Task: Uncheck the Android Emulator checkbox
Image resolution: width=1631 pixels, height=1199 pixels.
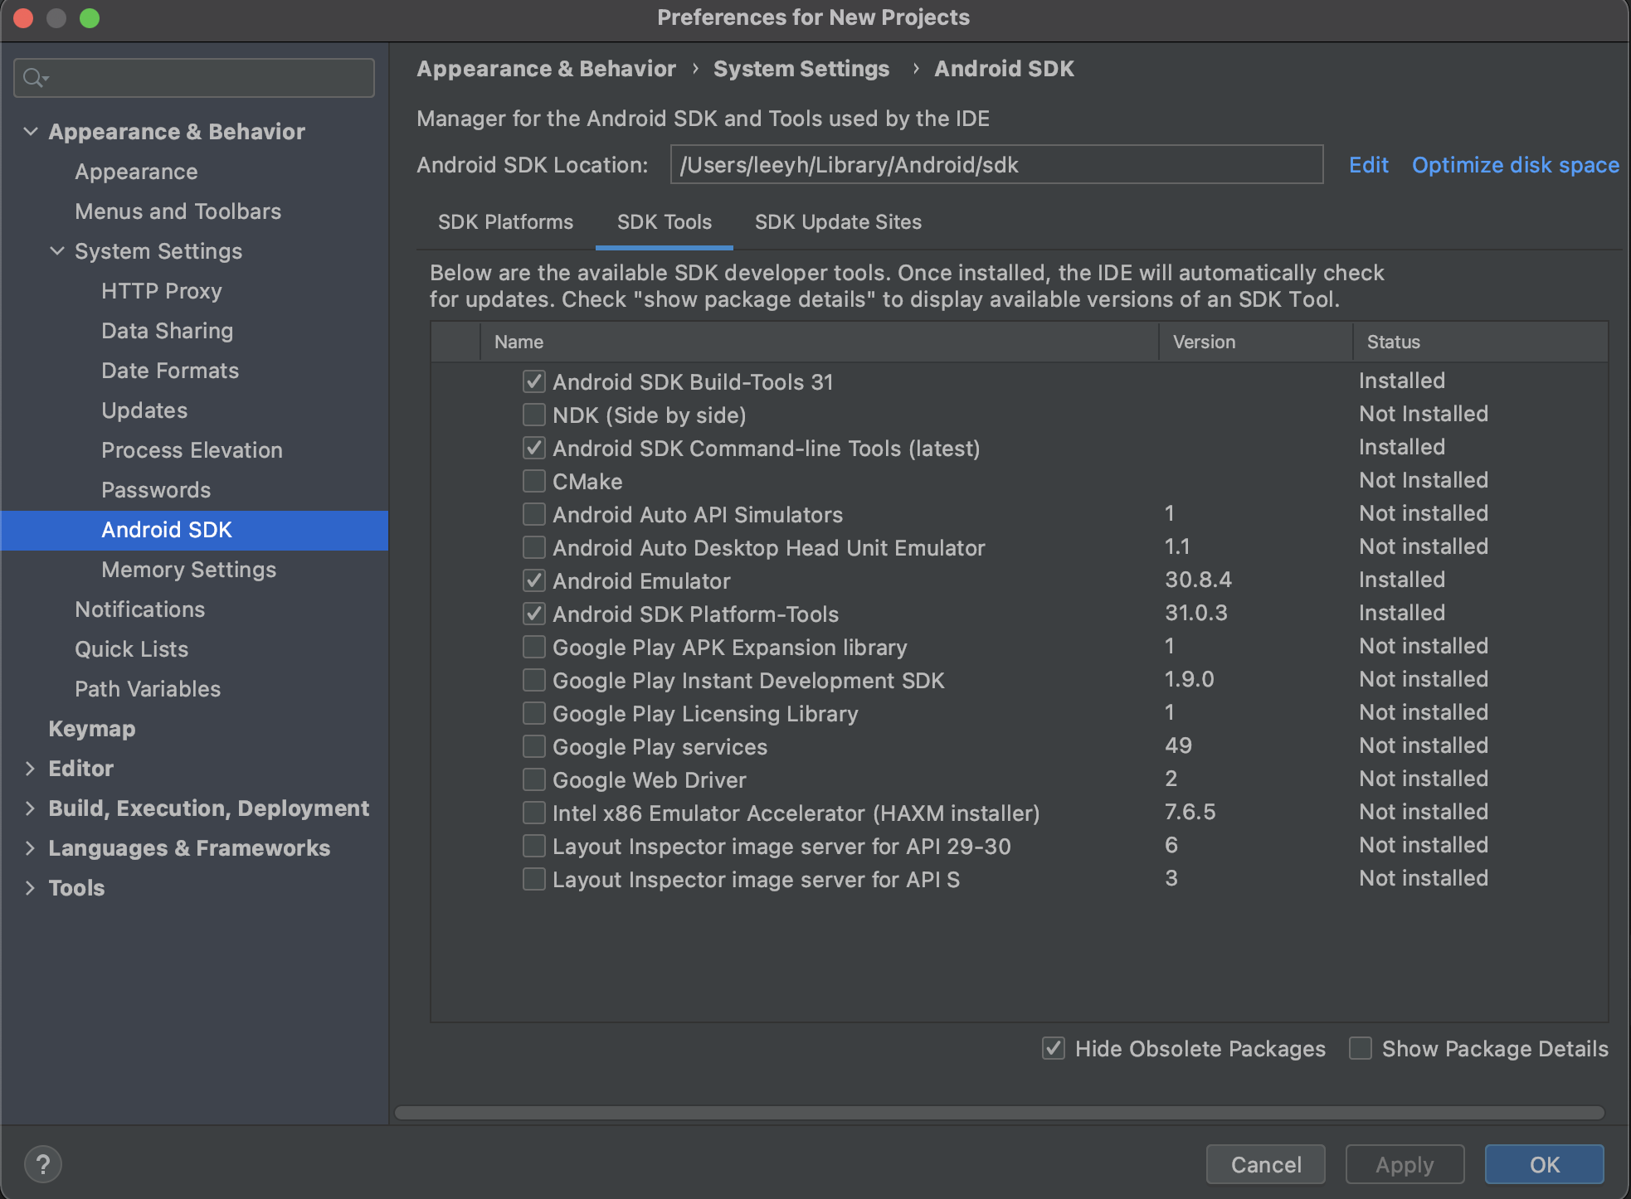Action: [x=534, y=580]
